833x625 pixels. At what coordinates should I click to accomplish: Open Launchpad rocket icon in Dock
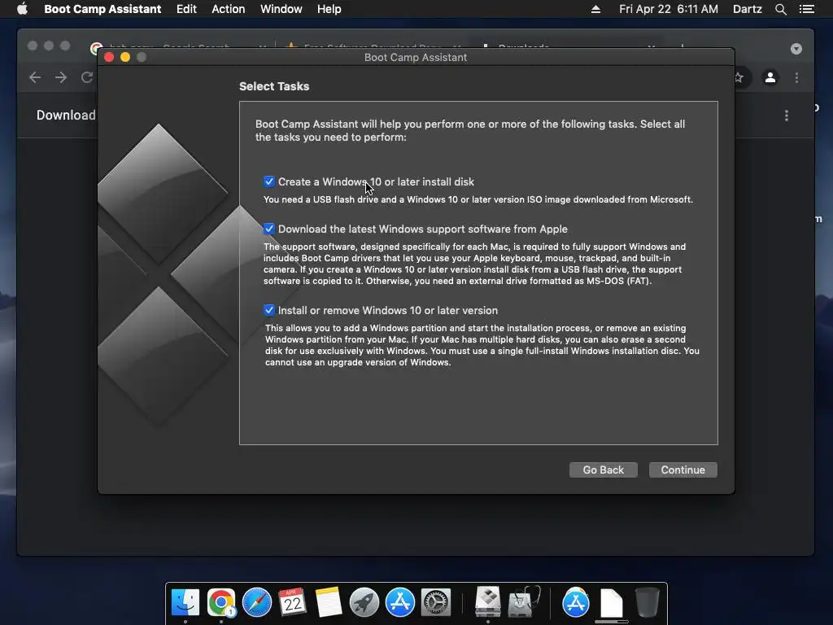[364, 602]
